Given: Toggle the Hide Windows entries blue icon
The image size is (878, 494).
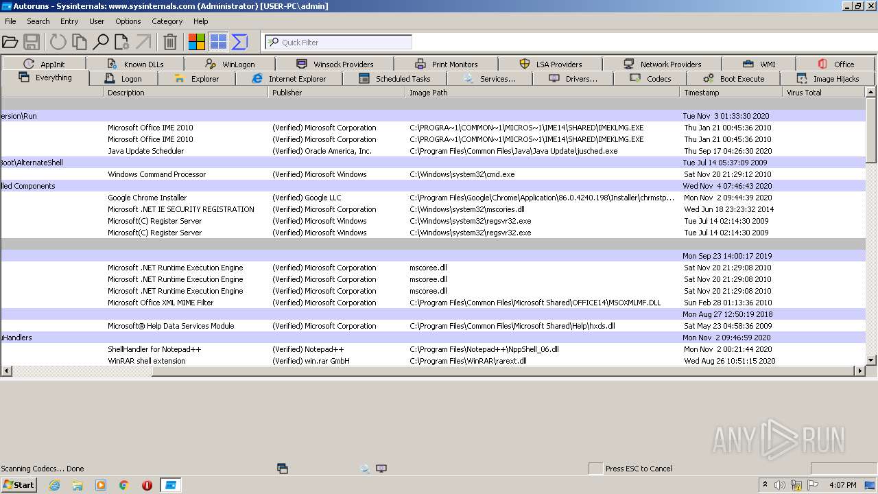Looking at the screenshot, I should click(218, 43).
